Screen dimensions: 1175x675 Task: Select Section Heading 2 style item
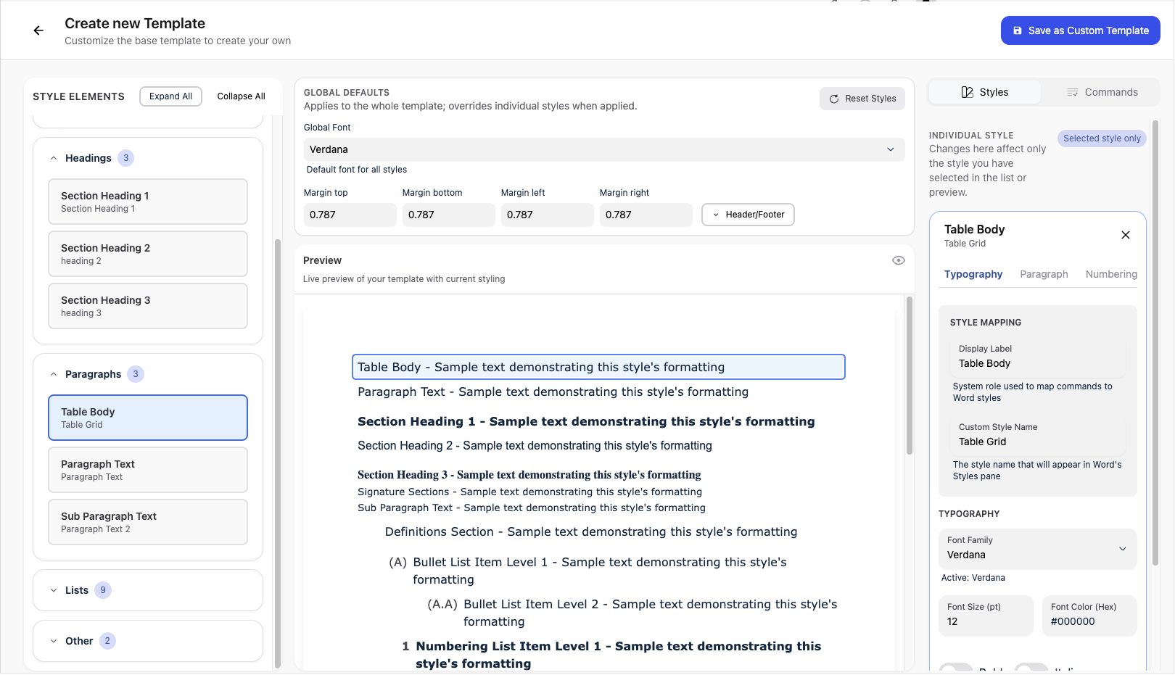tap(148, 254)
